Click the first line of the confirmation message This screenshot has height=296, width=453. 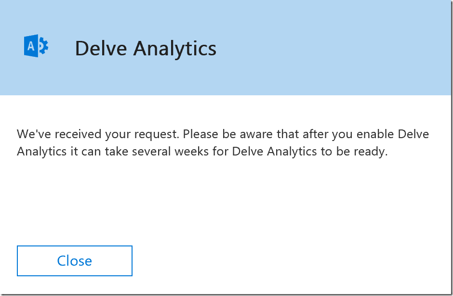pos(223,134)
